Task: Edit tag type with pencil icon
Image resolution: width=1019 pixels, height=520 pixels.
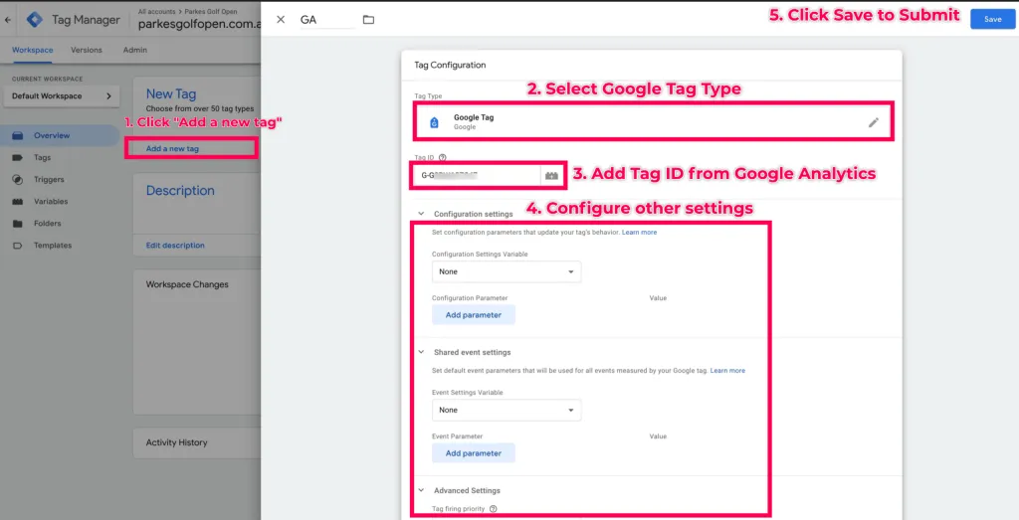Action: pyautogui.click(x=874, y=122)
